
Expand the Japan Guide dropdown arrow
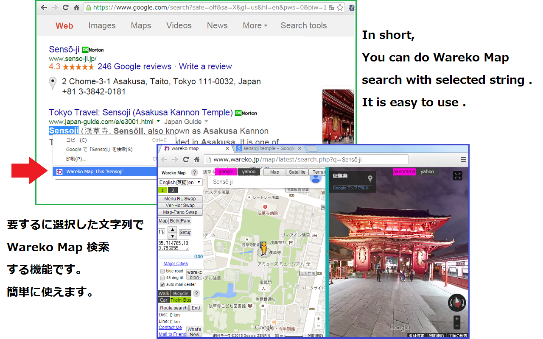(207, 121)
